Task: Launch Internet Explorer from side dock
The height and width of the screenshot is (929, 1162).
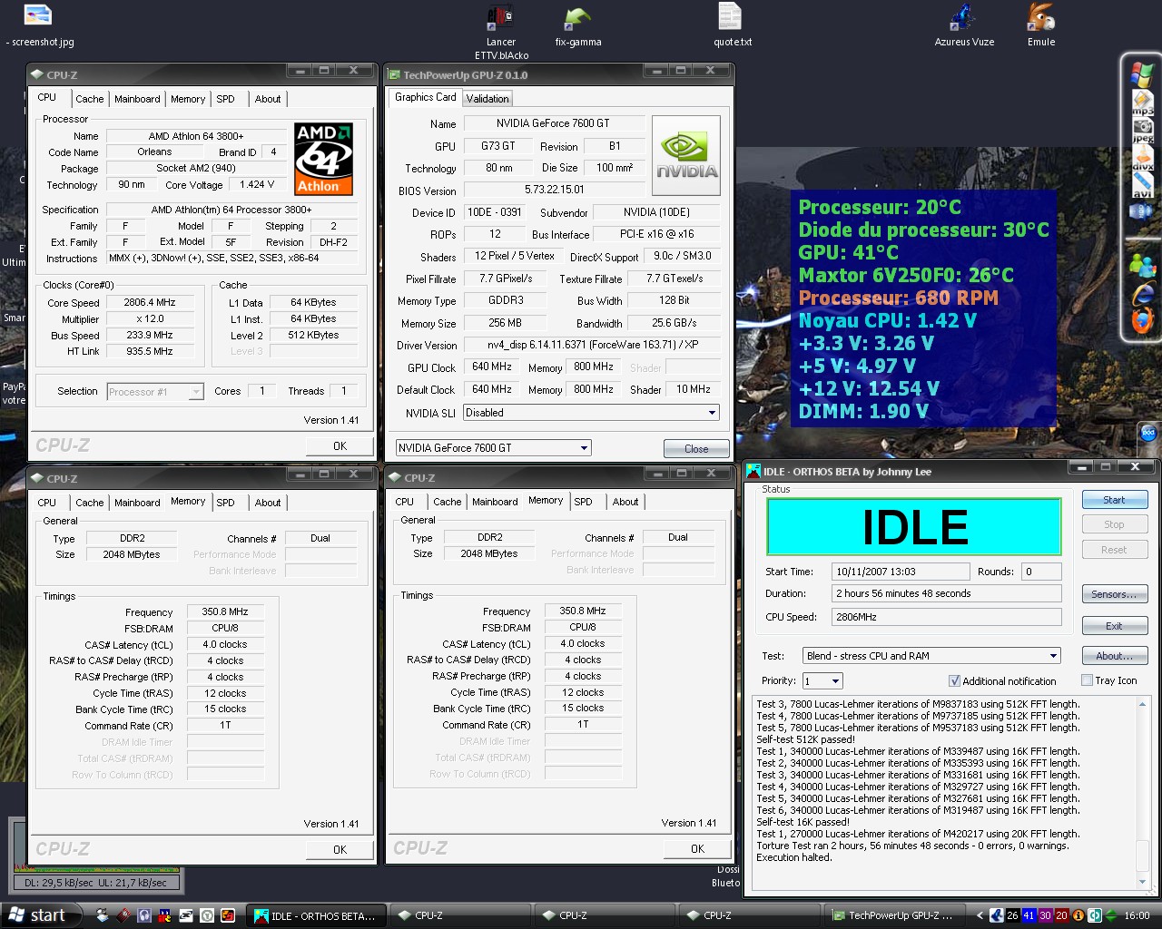Action: (x=1142, y=293)
